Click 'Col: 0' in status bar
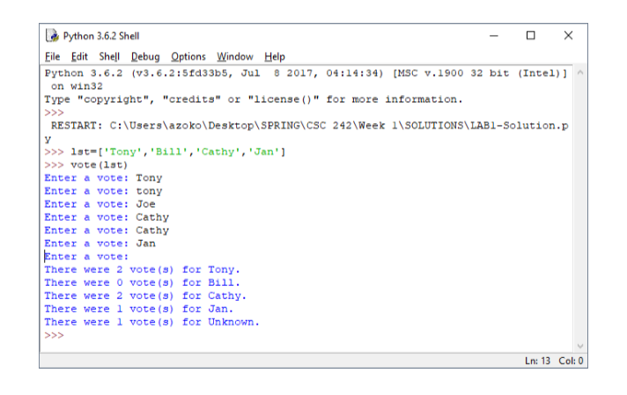627x395 pixels. point(571,361)
